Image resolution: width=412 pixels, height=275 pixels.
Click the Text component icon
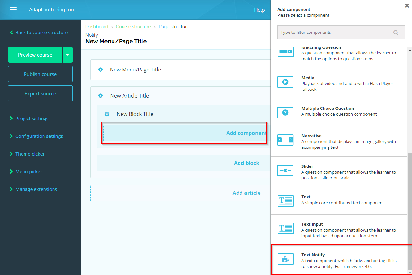pyautogui.click(x=285, y=201)
